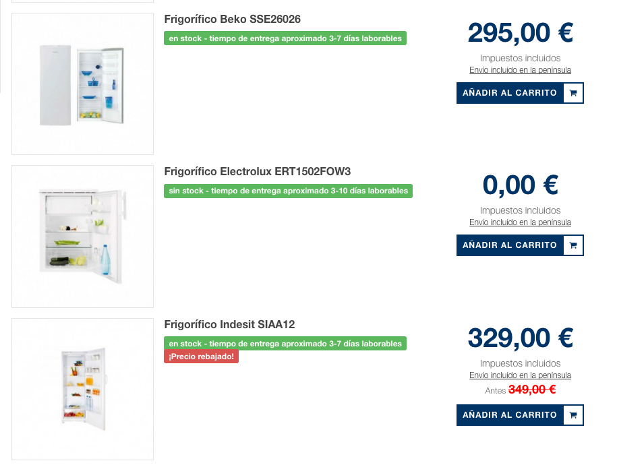Open Indesit SIAA12 product thumbnail
The width and height of the screenshot is (617, 467).
point(82,389)
